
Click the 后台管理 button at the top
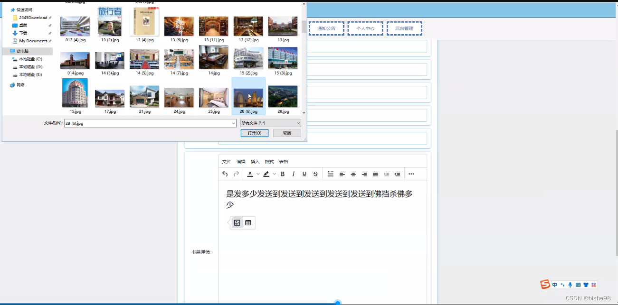coord(404,28)
